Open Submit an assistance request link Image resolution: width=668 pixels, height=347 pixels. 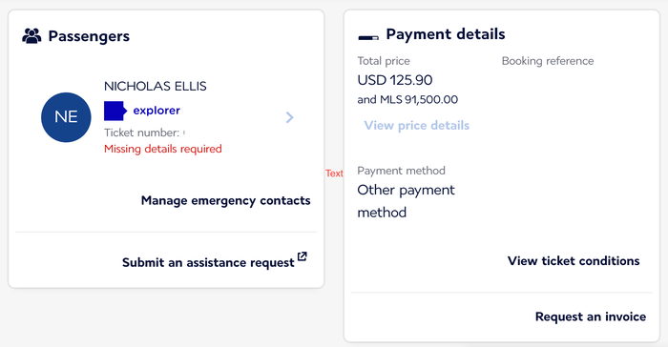(x=208, y=262)
